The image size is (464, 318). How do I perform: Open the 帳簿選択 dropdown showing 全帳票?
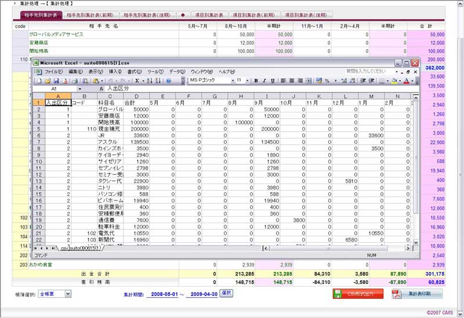point(67,294)
